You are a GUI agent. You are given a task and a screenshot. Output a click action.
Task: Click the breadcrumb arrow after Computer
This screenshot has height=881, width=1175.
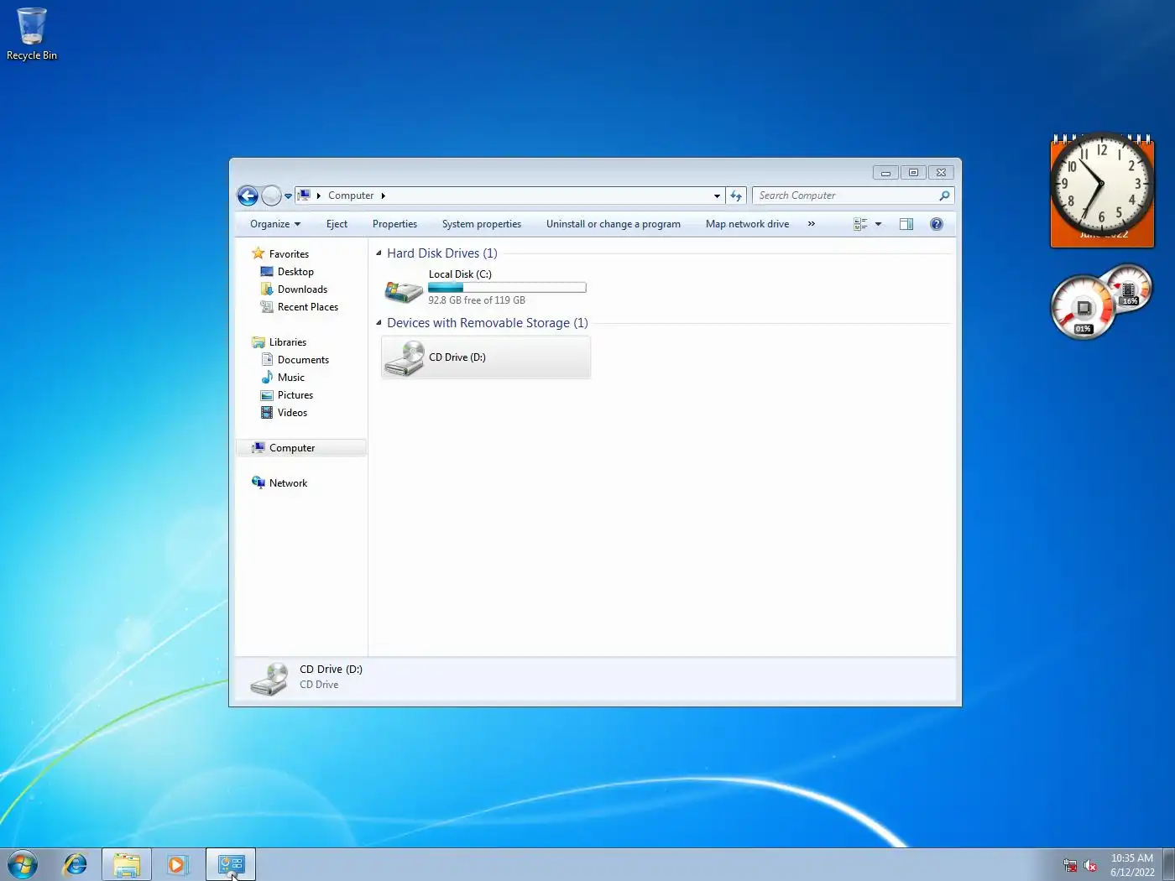click(383, 195)
